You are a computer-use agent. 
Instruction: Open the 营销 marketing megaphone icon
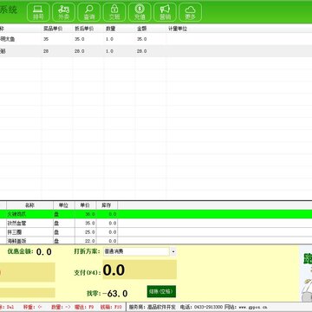[x=165, y=12]
